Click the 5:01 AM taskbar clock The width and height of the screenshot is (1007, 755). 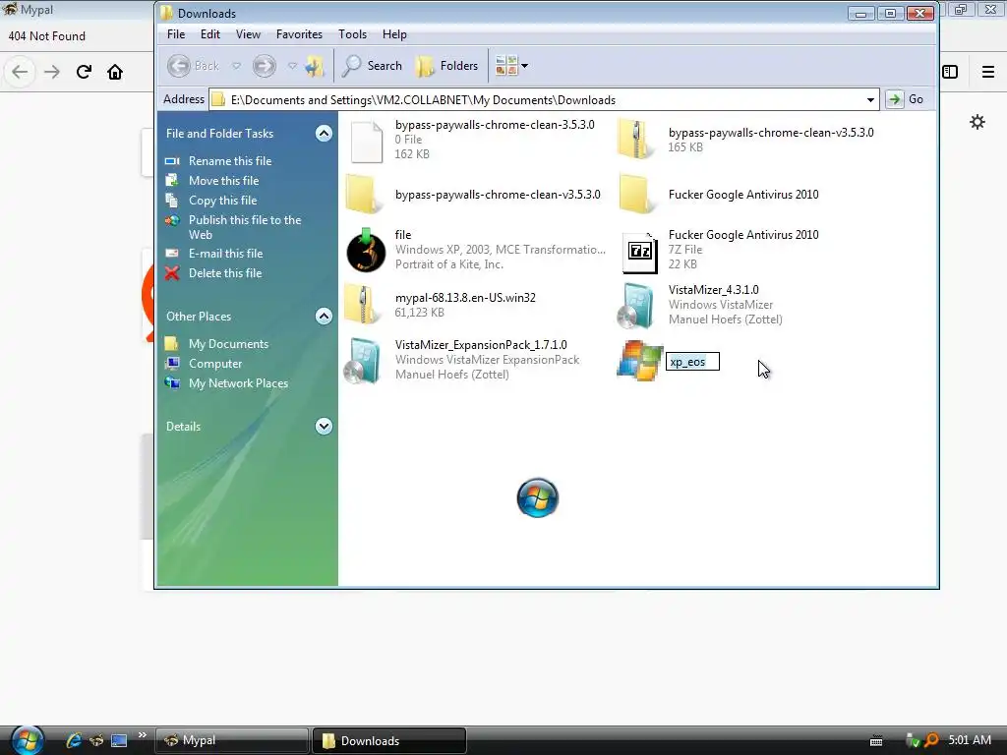tap(970, 739)
